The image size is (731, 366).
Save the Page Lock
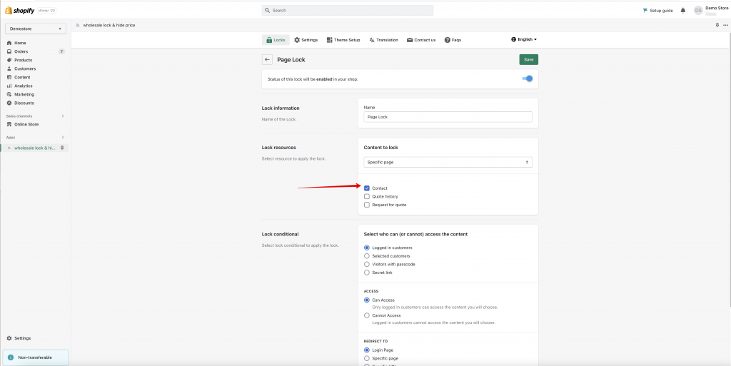tap(529, 60)
